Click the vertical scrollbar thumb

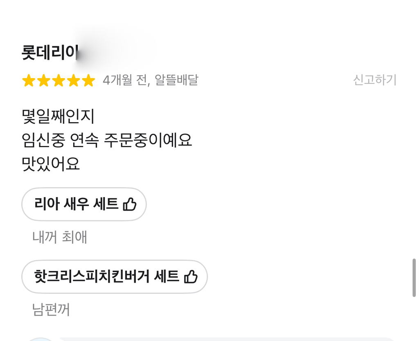414,278
